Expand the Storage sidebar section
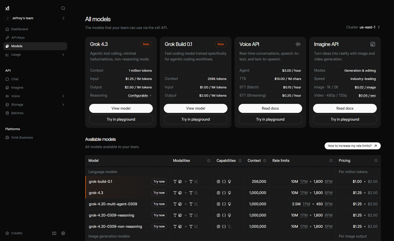 63,105
